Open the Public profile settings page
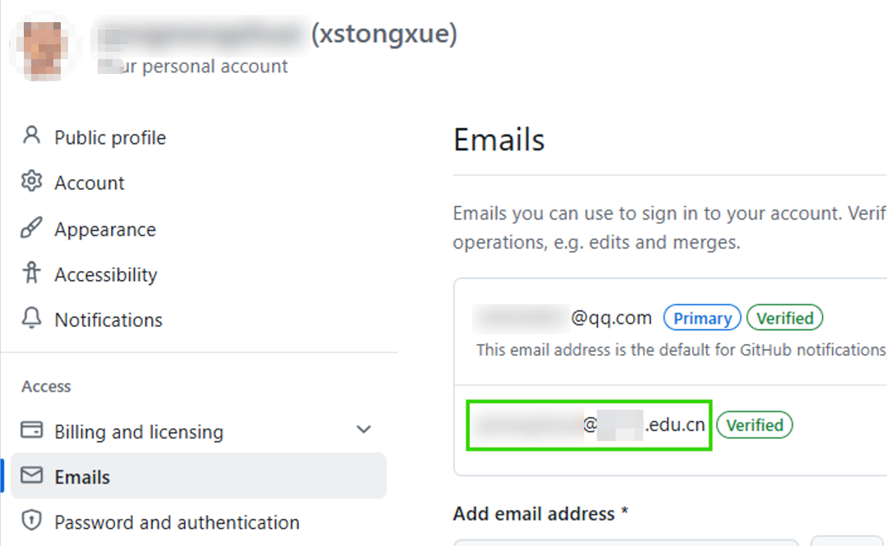Viewport: 887px width, 546px height. pos(110,138)
